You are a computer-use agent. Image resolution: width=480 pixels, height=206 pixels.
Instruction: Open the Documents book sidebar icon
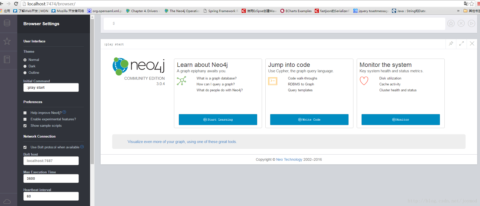7,59
